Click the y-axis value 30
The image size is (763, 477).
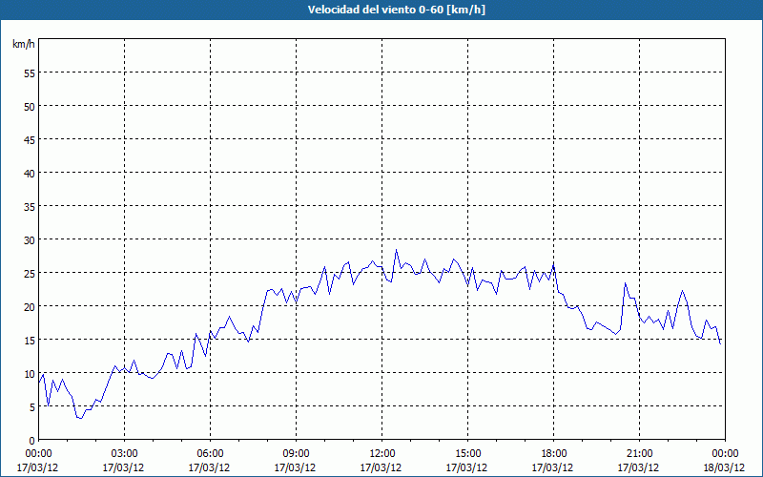[x=30, y=240]
